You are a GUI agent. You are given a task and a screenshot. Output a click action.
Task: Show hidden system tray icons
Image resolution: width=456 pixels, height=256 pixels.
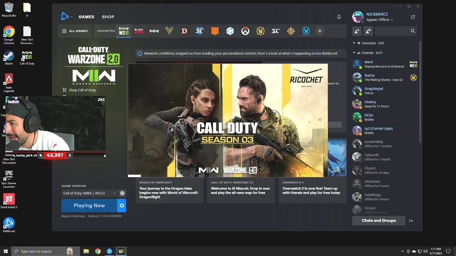[403, 251]
